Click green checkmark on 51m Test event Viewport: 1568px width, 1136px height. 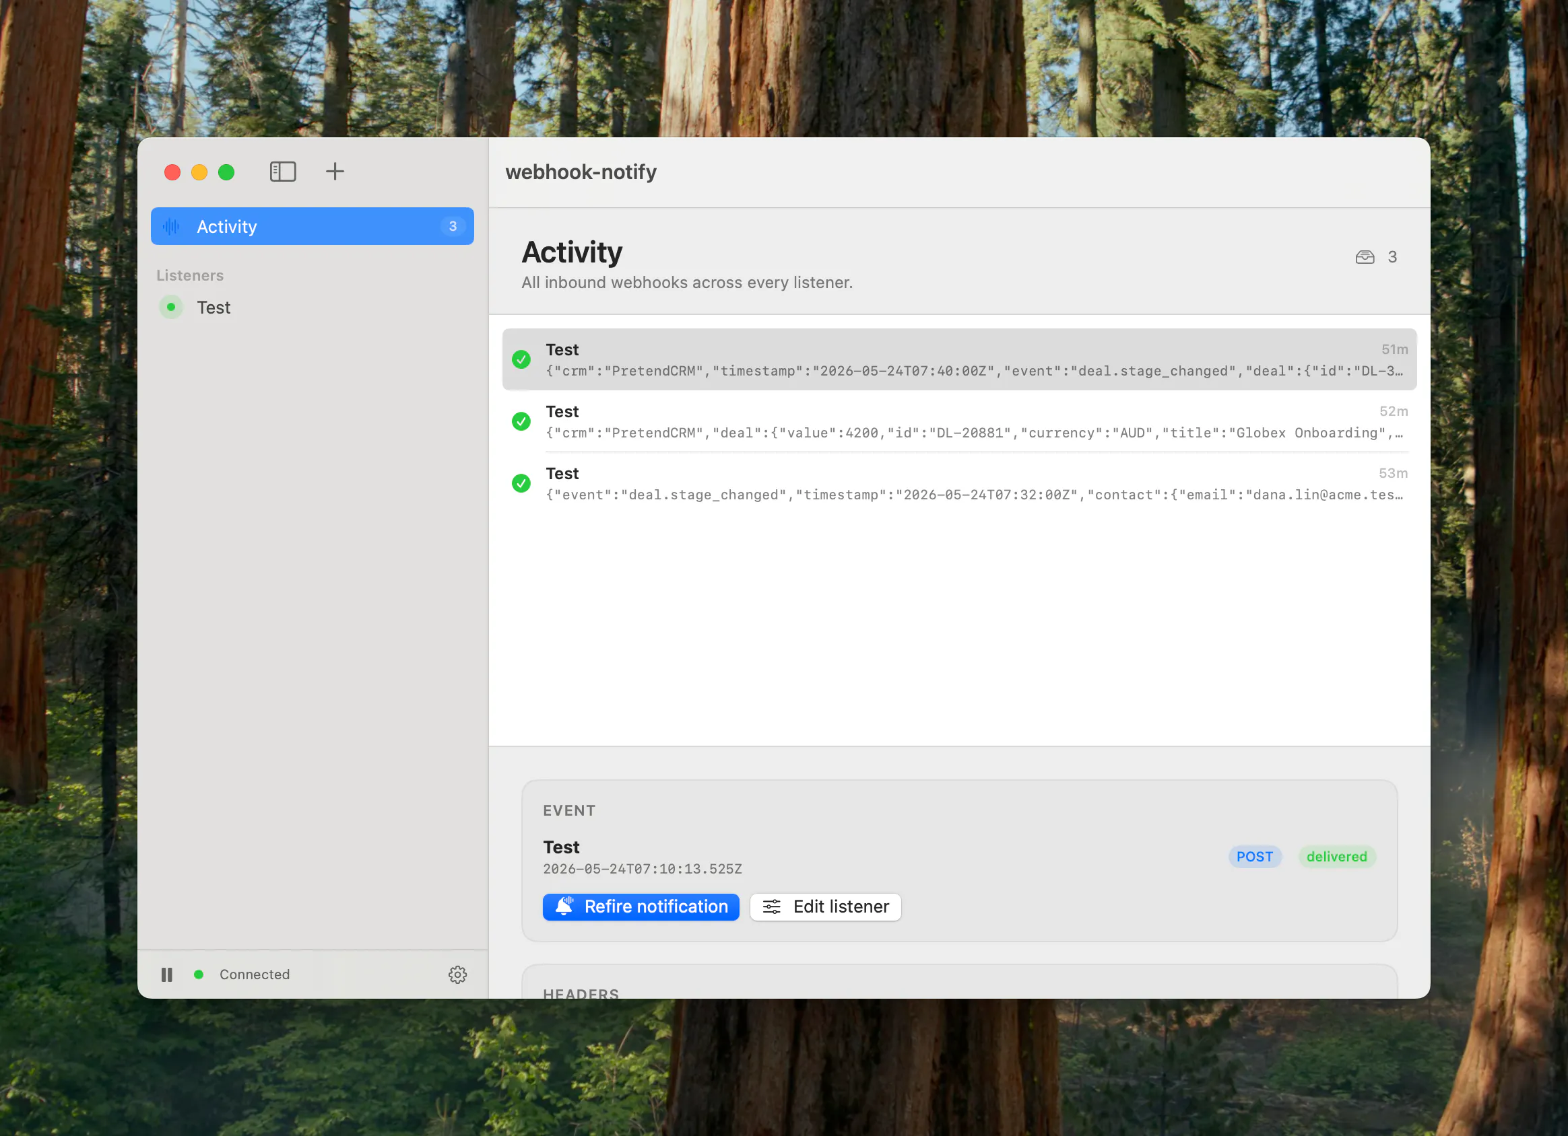coord(521,359)
